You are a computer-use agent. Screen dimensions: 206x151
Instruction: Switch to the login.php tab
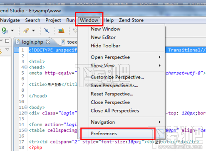coord(32,42)
